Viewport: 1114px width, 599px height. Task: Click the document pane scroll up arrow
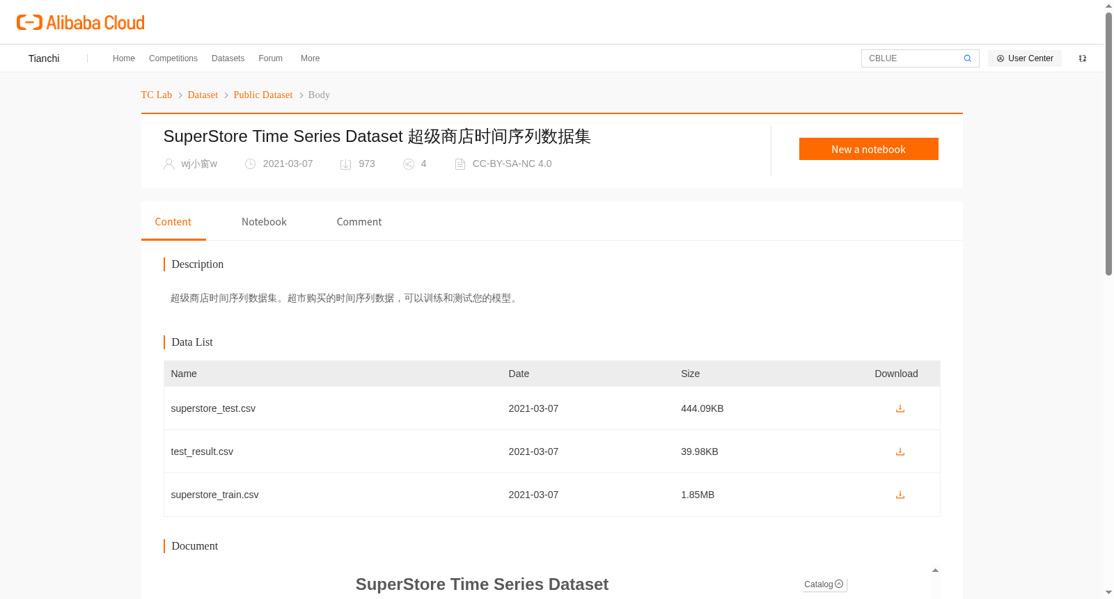pyautogui.click(x=935, y=570)
